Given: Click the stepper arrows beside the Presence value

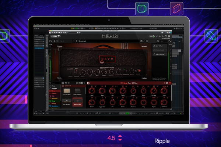Looking at the screenshot, I should point(137,98).
